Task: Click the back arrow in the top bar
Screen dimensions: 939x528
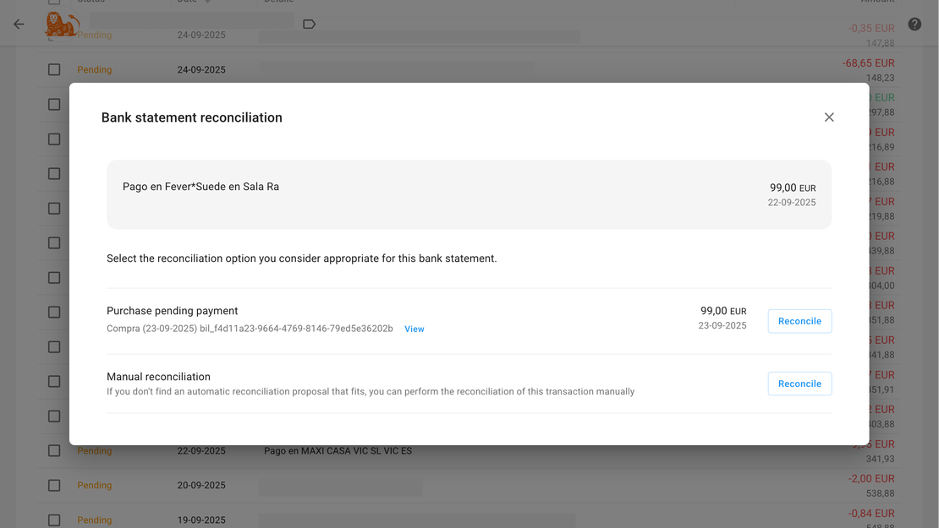Action: [x=19, y=24]
